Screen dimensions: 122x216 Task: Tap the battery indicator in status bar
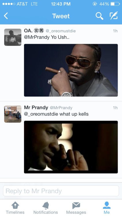pos(115,4)
